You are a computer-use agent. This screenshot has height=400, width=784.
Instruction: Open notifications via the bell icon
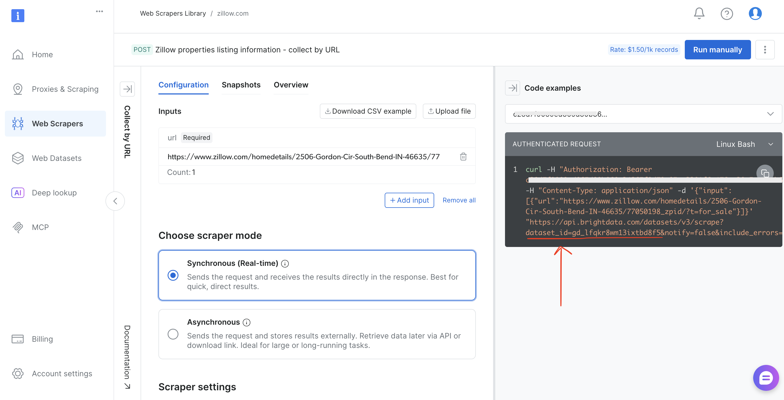pyautogui.click(x=699, y=13)
